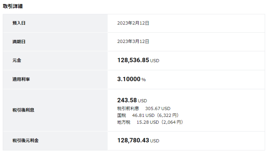The image size is (266, 152).
Task: Click the 元金 row label
Action: point(17,61)
